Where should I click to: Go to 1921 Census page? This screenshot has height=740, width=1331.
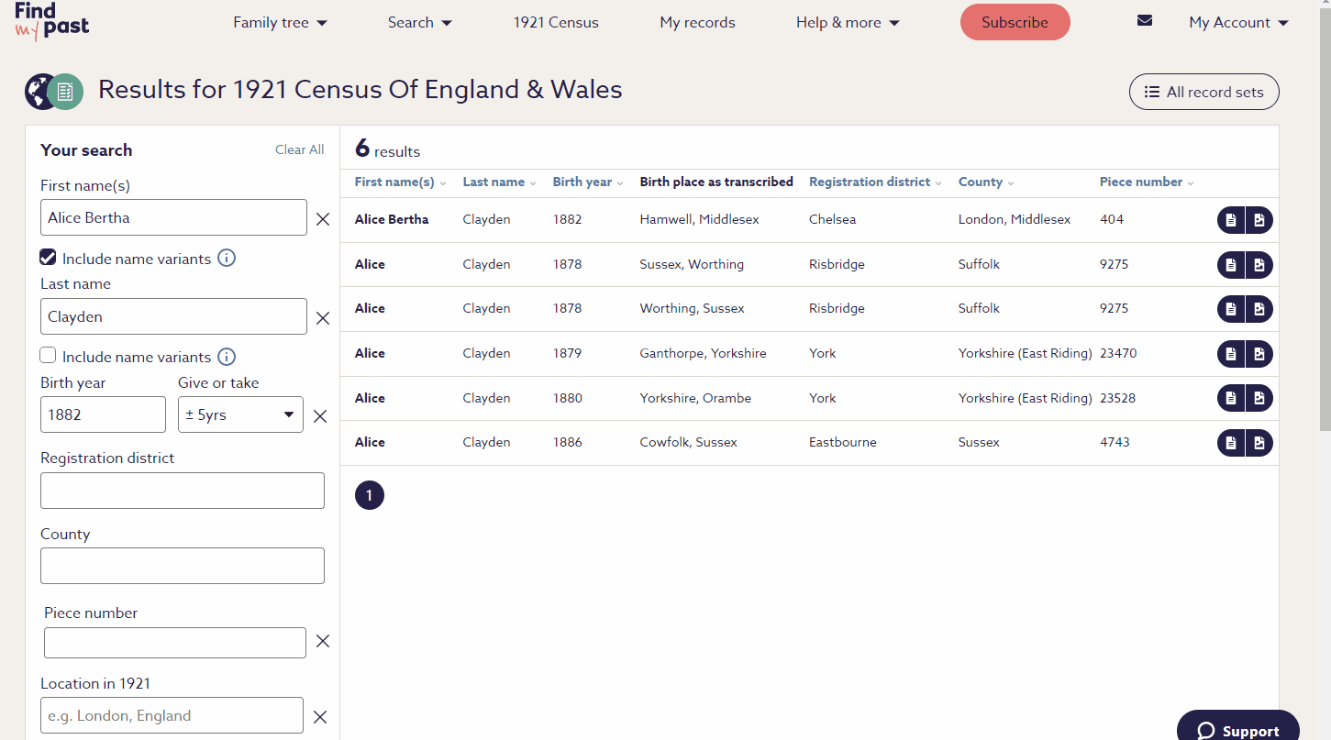coord(556,23)
